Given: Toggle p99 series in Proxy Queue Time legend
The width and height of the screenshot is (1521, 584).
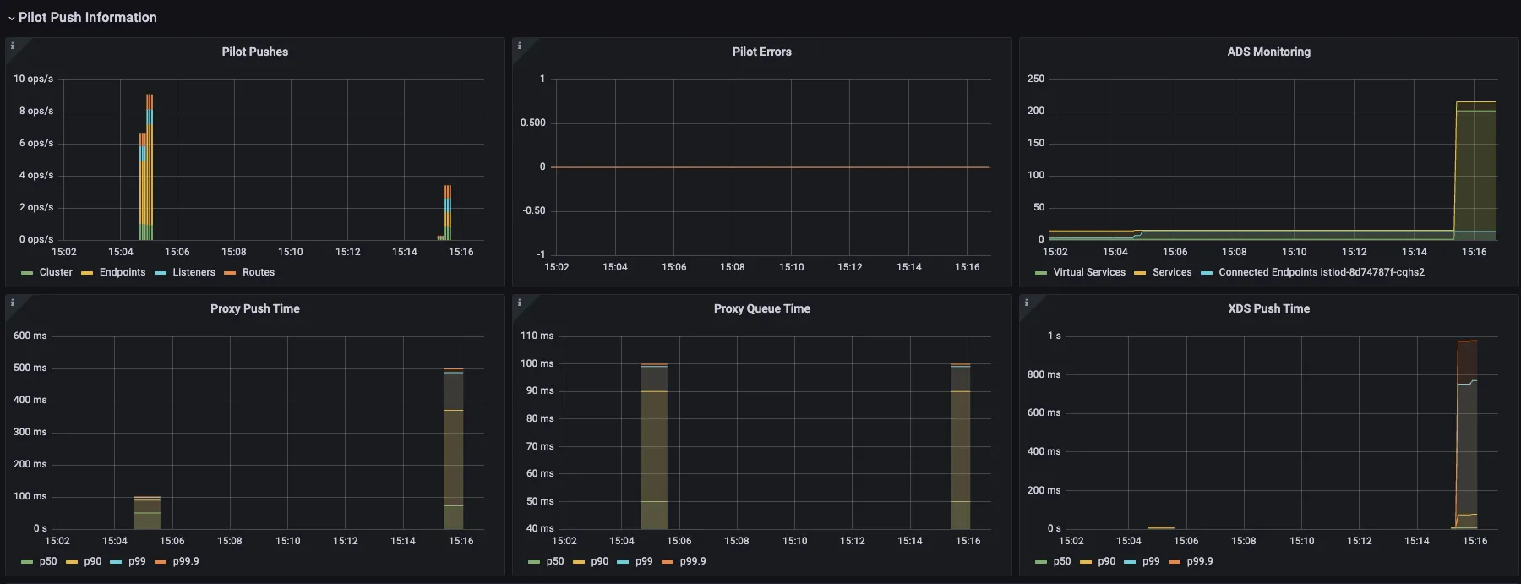Looking at the screenshot, I should 644,561.
